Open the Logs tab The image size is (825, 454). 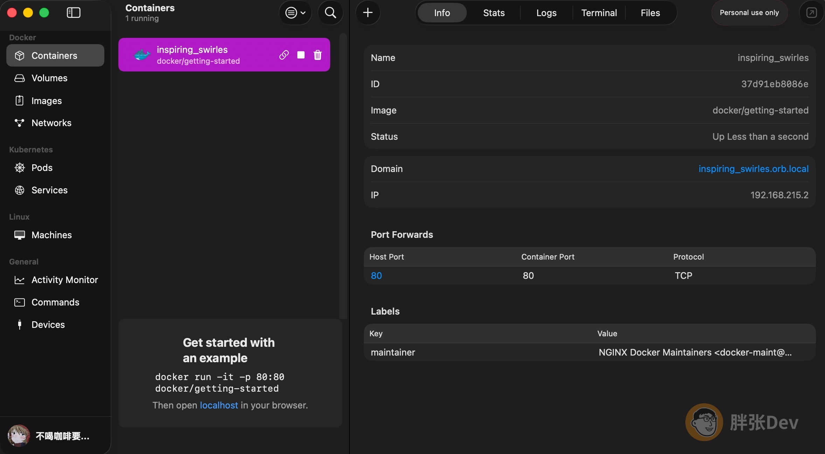546,13
